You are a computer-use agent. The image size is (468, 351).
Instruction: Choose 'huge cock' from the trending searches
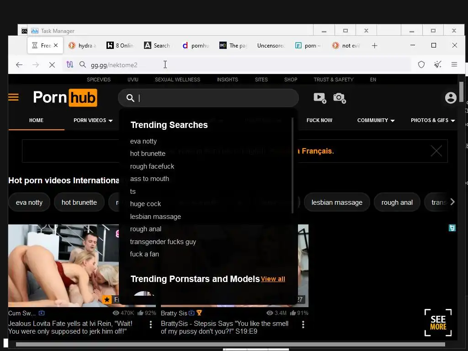(x=145, y=204)
